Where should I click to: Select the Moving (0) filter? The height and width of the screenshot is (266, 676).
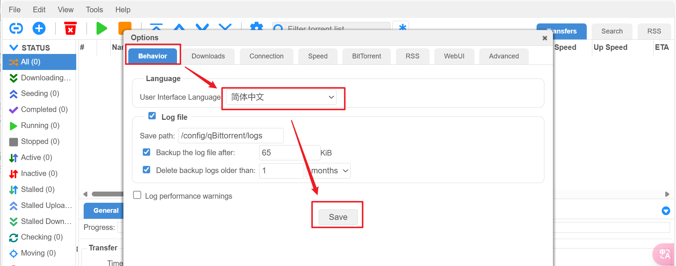click(x=39, y=253)
